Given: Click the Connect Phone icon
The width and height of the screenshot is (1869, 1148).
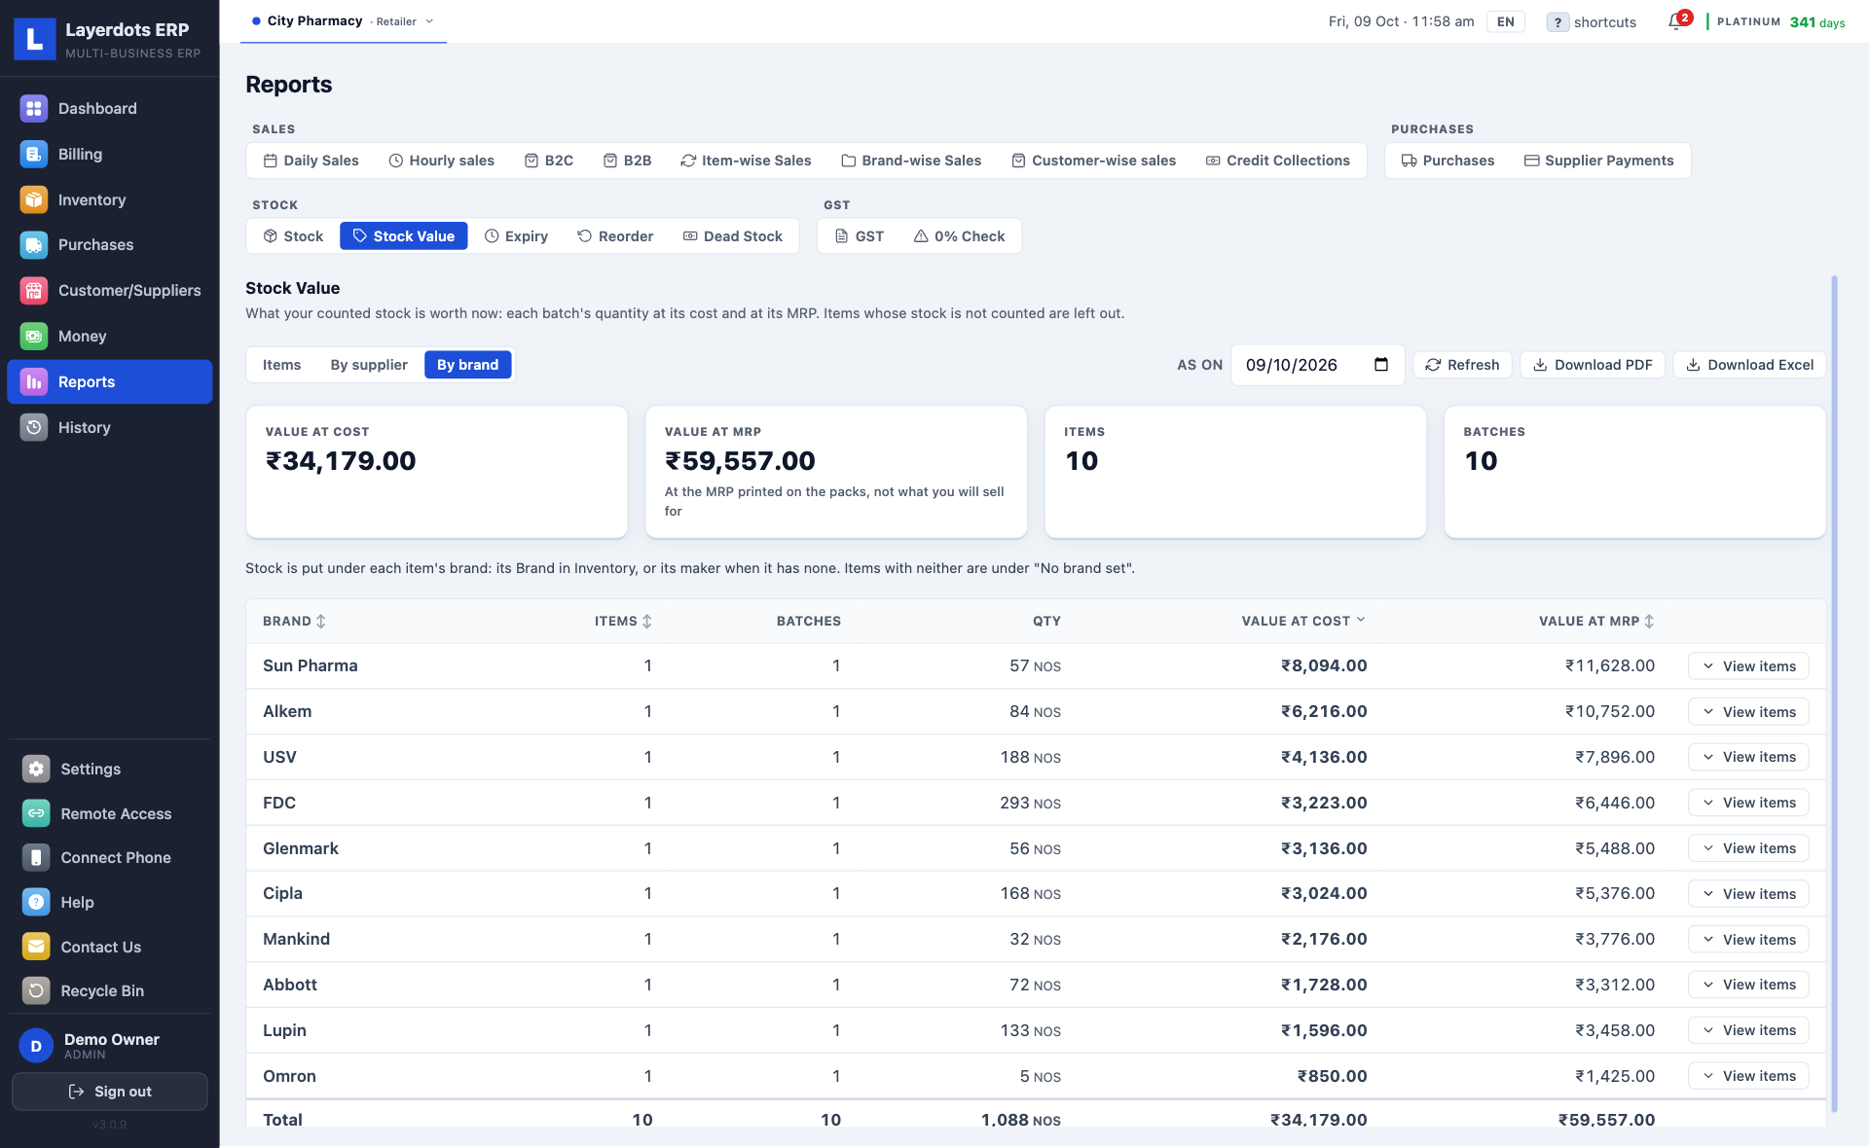Looking at the screenshot, I should coord(36,857).
